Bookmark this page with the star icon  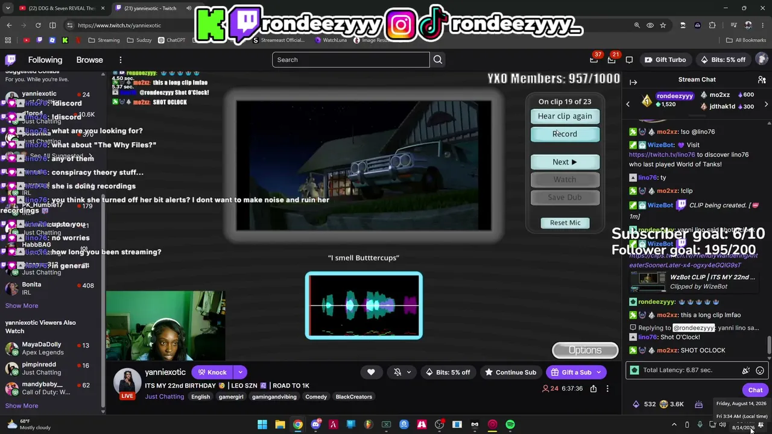(x=663, y=25)
